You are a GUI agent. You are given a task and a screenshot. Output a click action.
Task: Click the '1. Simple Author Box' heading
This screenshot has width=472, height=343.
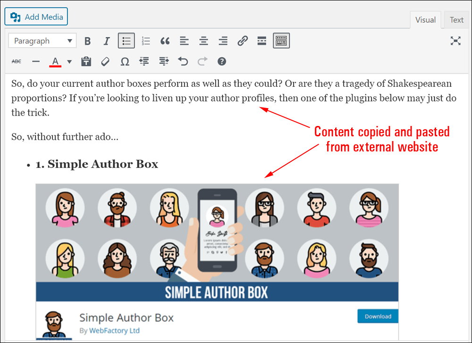(97, 164)
